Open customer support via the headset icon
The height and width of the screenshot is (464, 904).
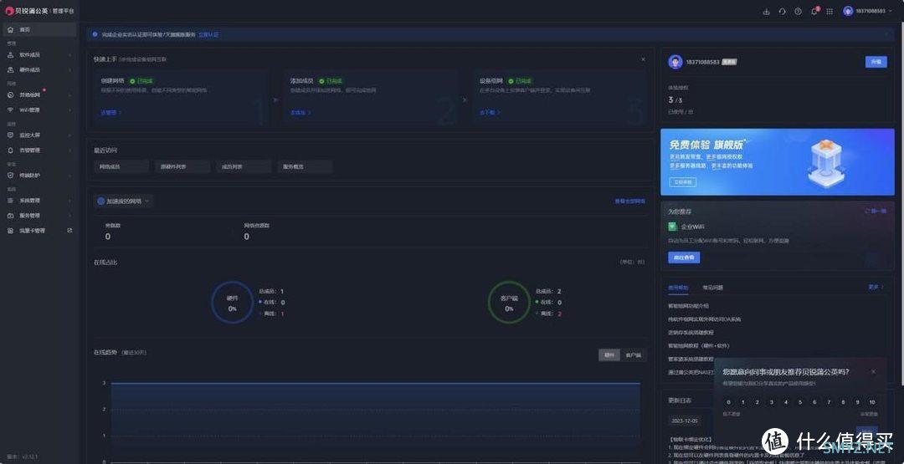coord(782,11)
